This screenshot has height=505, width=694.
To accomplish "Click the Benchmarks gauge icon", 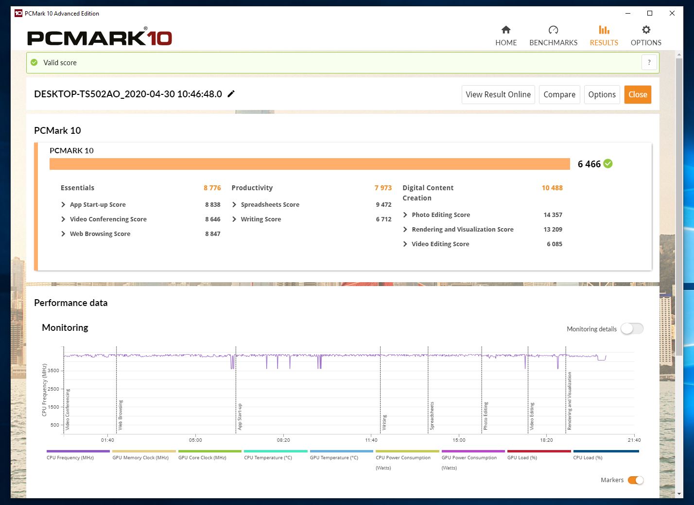I will (553, 30).
